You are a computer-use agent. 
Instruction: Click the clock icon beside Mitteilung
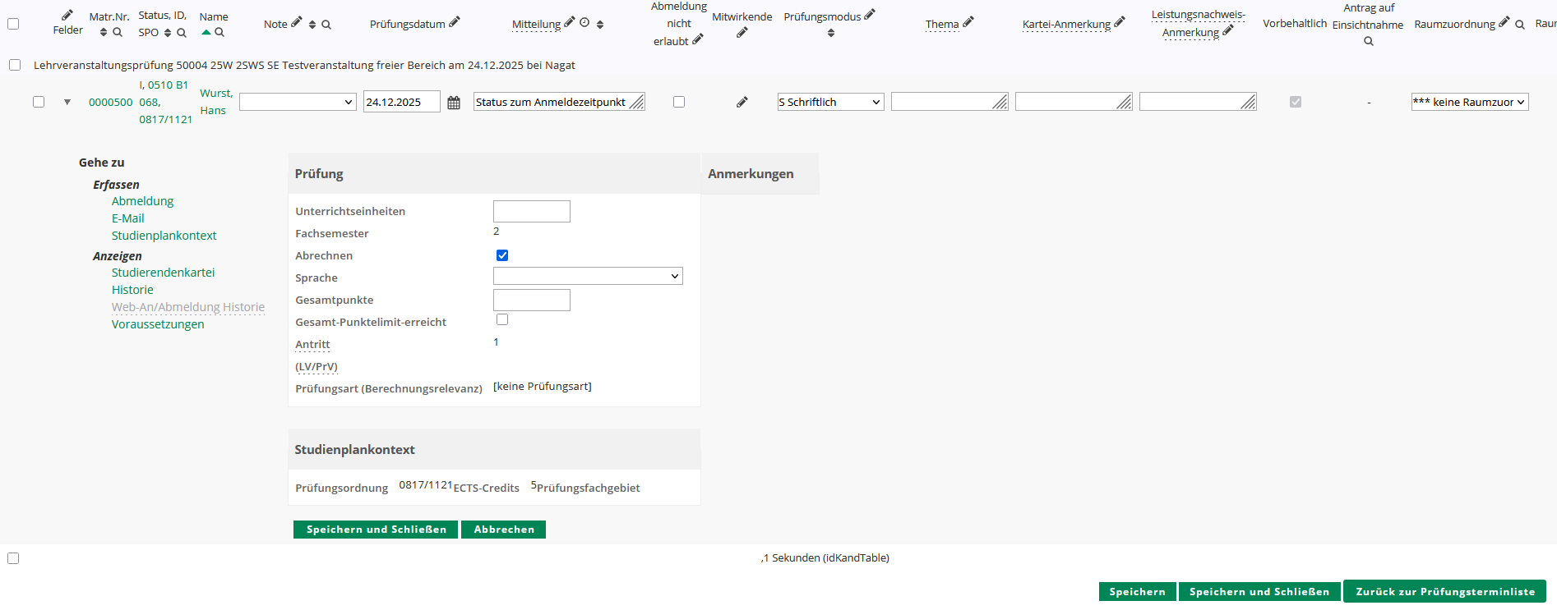pyautogui.click(x=584, y=23)
